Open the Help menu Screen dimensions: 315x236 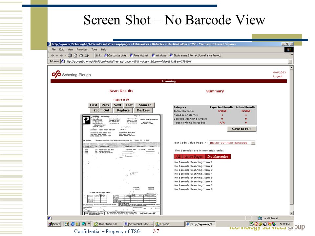point(104,49)
